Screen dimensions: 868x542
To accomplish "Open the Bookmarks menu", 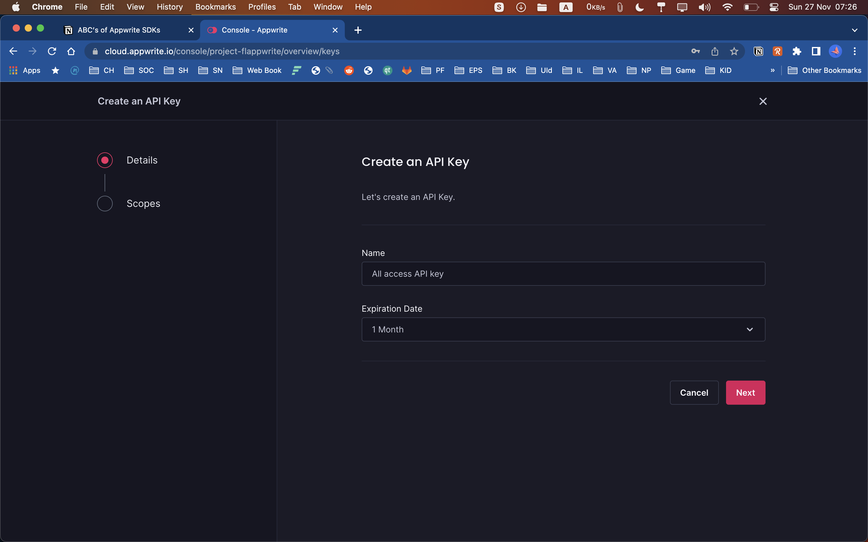I will pos(215,7).
